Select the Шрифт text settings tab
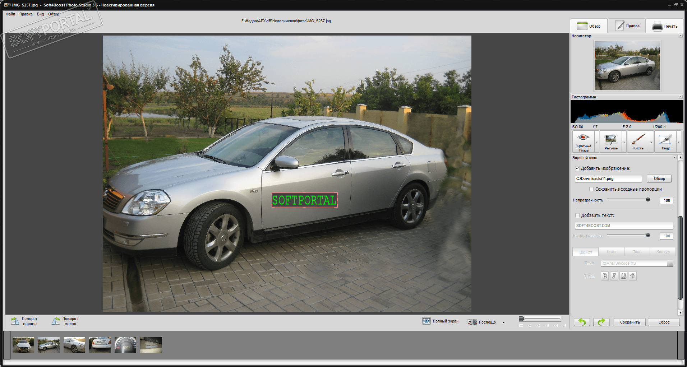The height and width of the screenshot is (367, 687). click(585, 252)
